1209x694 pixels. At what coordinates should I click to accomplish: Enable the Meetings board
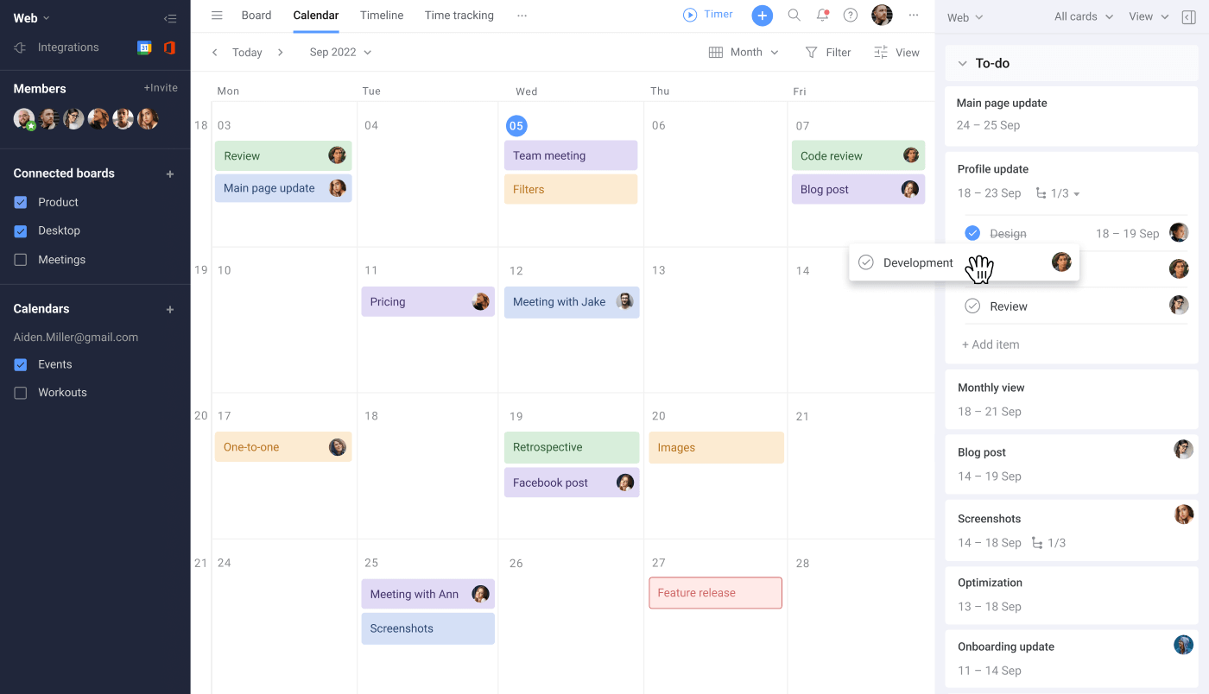pos(22,259)
